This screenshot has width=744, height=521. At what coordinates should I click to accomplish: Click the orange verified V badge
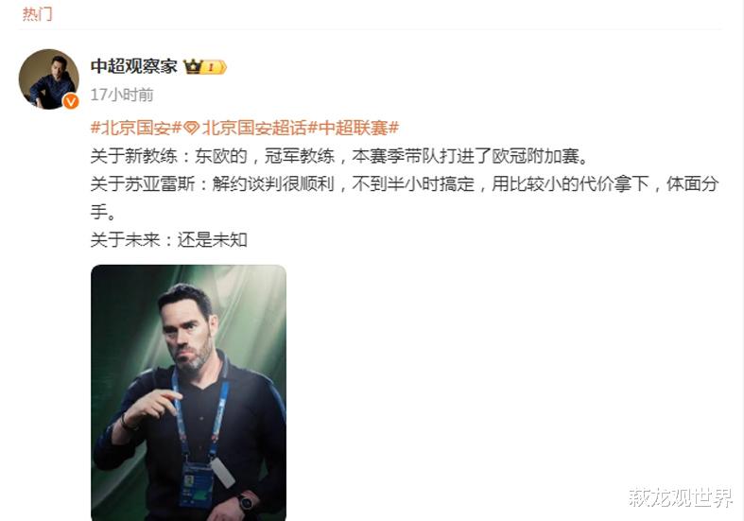(x=71, y=101)
